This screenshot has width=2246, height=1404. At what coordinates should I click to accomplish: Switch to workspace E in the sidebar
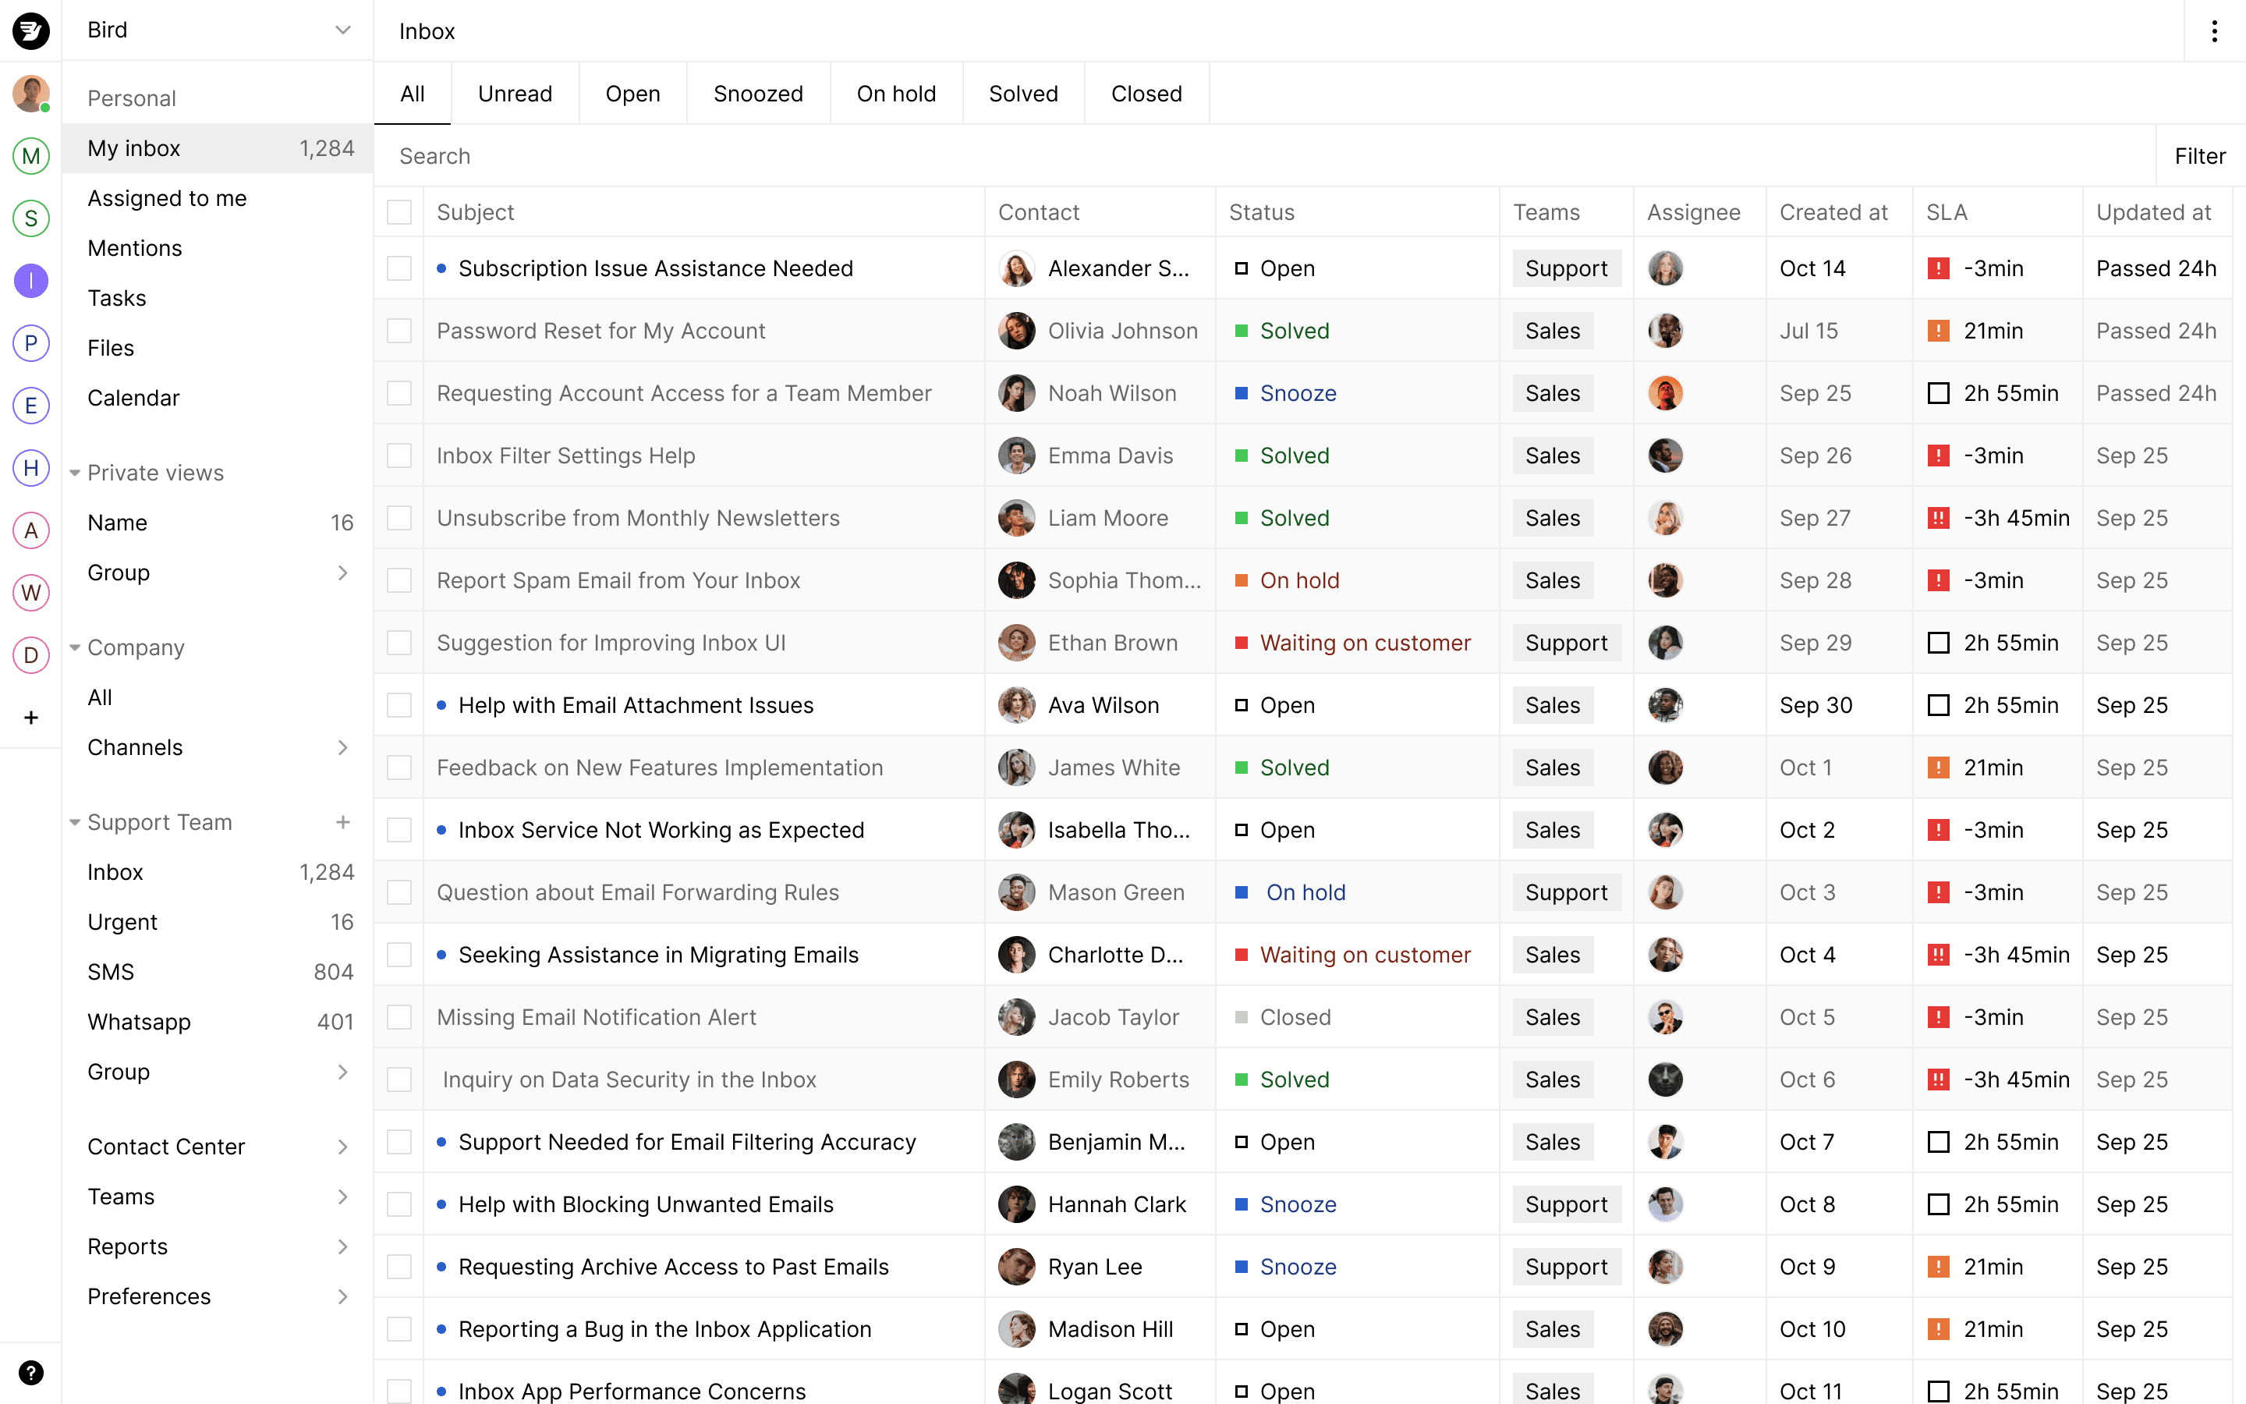30,406
